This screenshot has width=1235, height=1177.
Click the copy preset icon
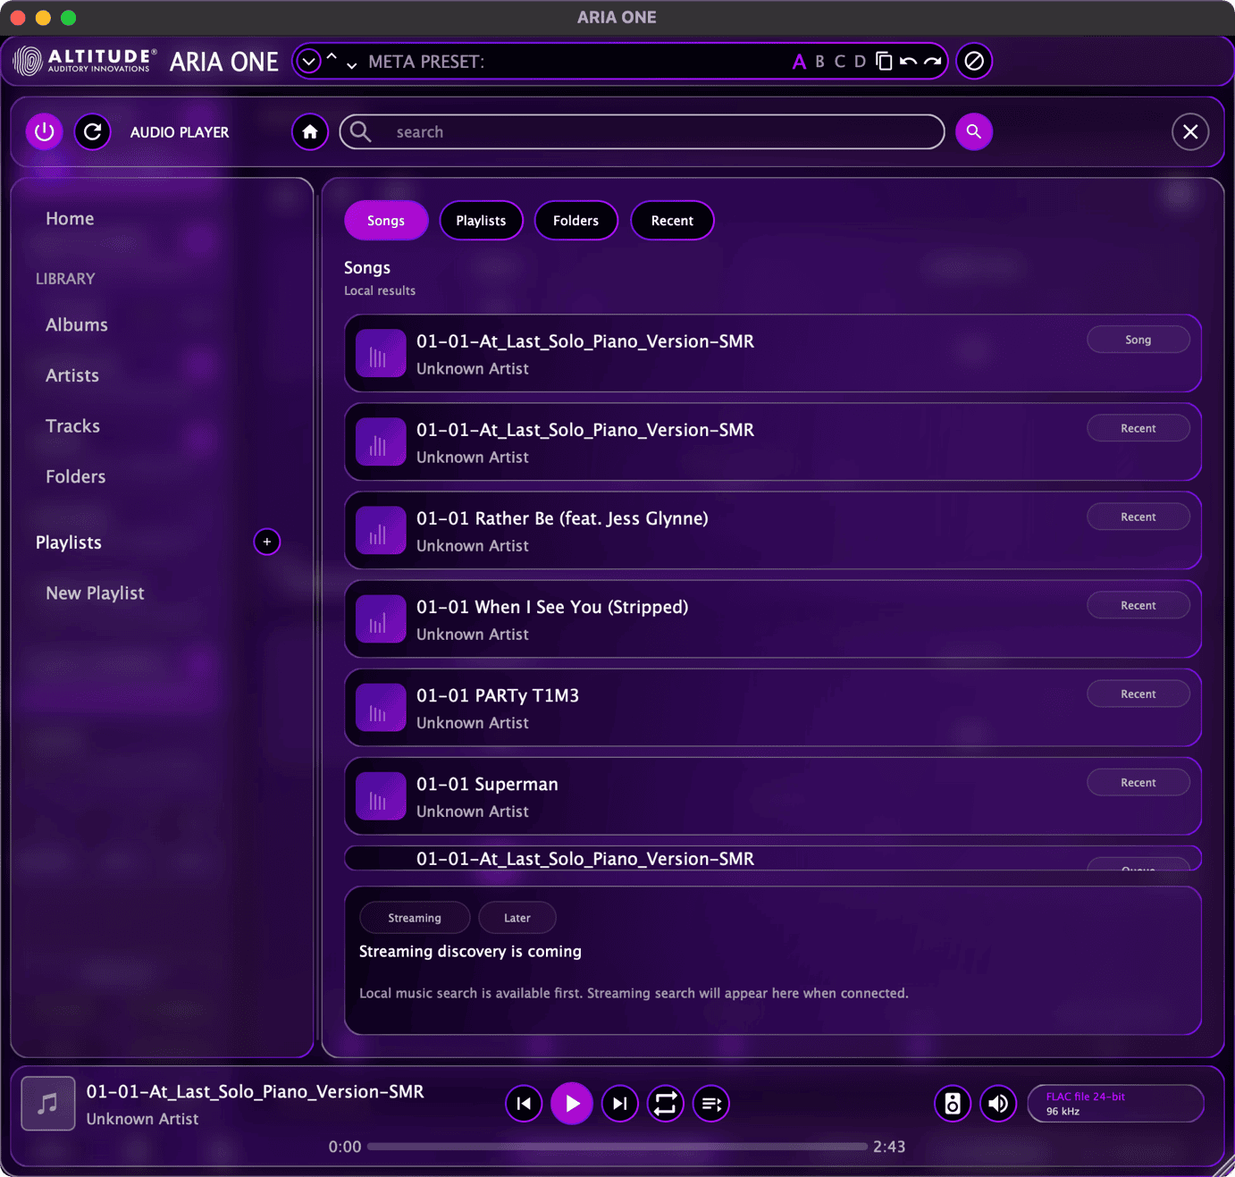[x=884, y=62]
